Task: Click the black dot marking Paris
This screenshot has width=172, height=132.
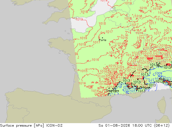Action: point(103,38)
